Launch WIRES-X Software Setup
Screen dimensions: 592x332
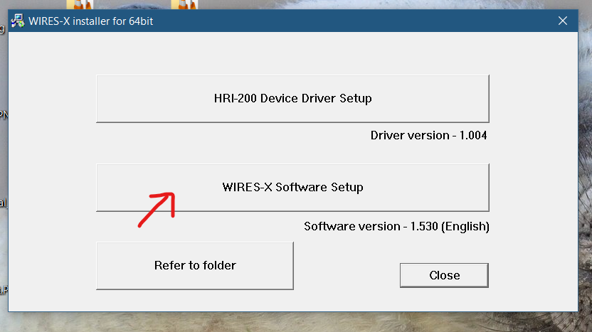[x=292, y=188]
